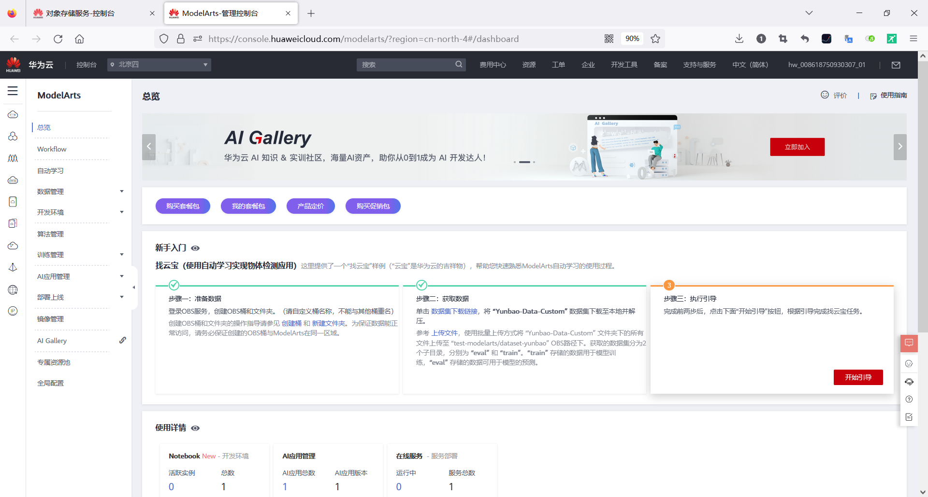This screenshot has width=928, height=497.
Task: Click the 我的套餐包 button
Action: [248, 206]
